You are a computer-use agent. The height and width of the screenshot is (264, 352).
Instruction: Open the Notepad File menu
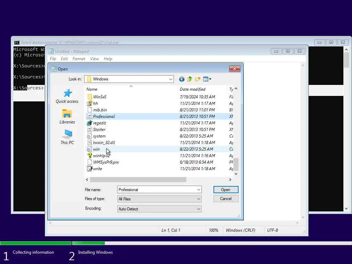point(53,59)
